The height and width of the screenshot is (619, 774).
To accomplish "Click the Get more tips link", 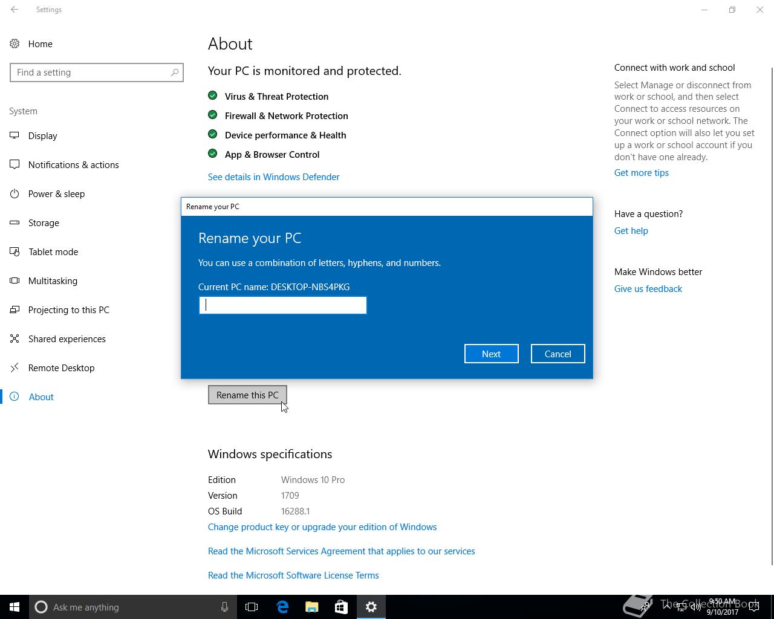I will 642,173.
